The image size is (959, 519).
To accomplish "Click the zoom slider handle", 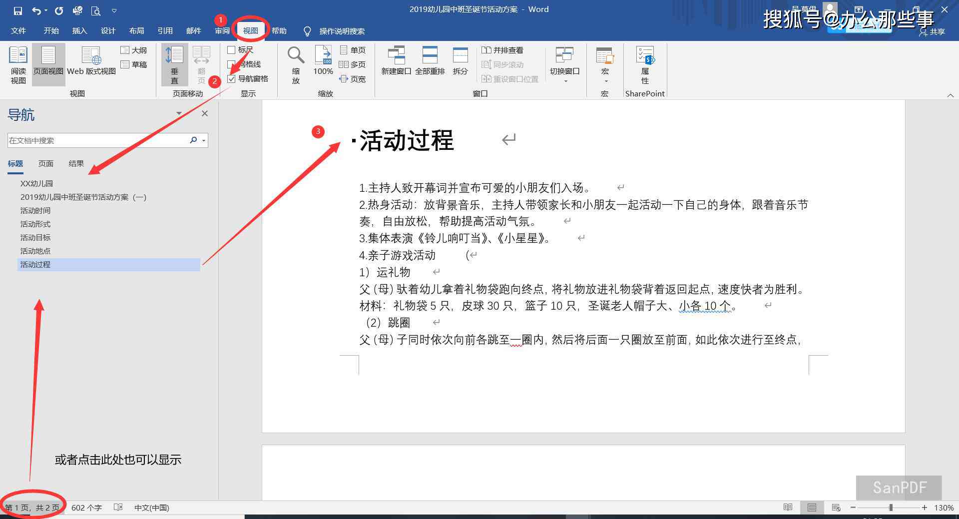I will (891, 508).
